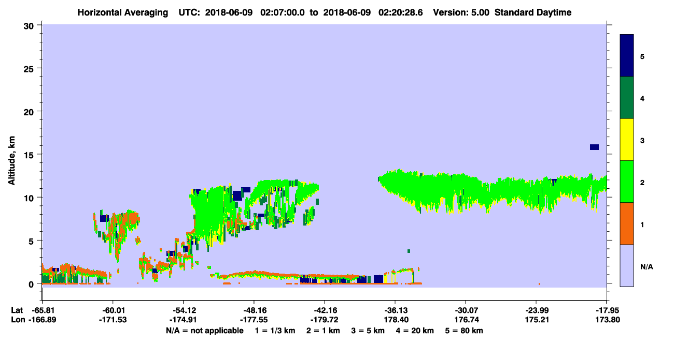The width and height of the screenshot is (674, 345).
Task: Click the latitude value -30.07
Action: 466,310
